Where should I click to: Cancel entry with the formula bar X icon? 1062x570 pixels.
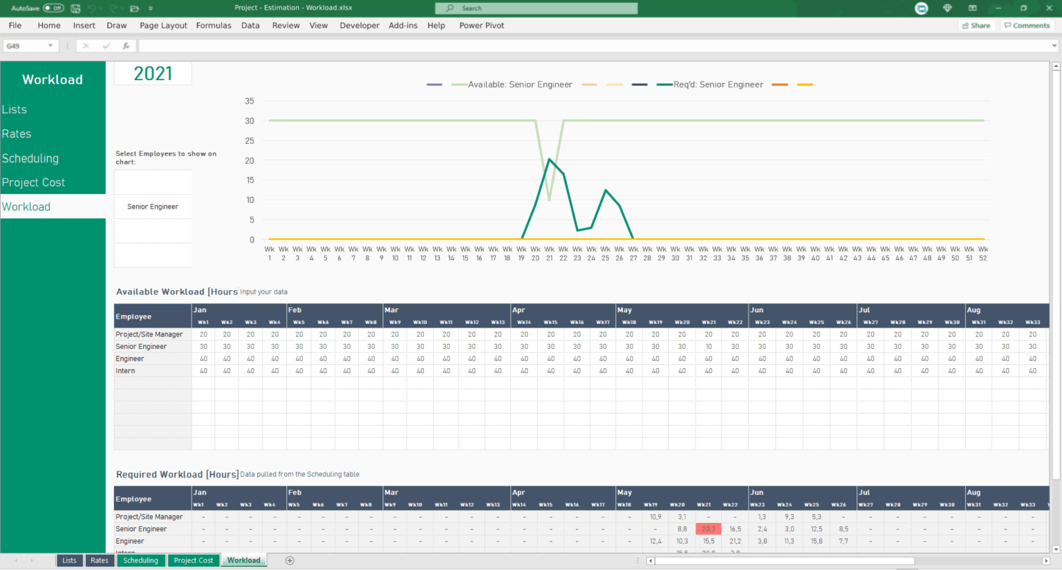86,45
